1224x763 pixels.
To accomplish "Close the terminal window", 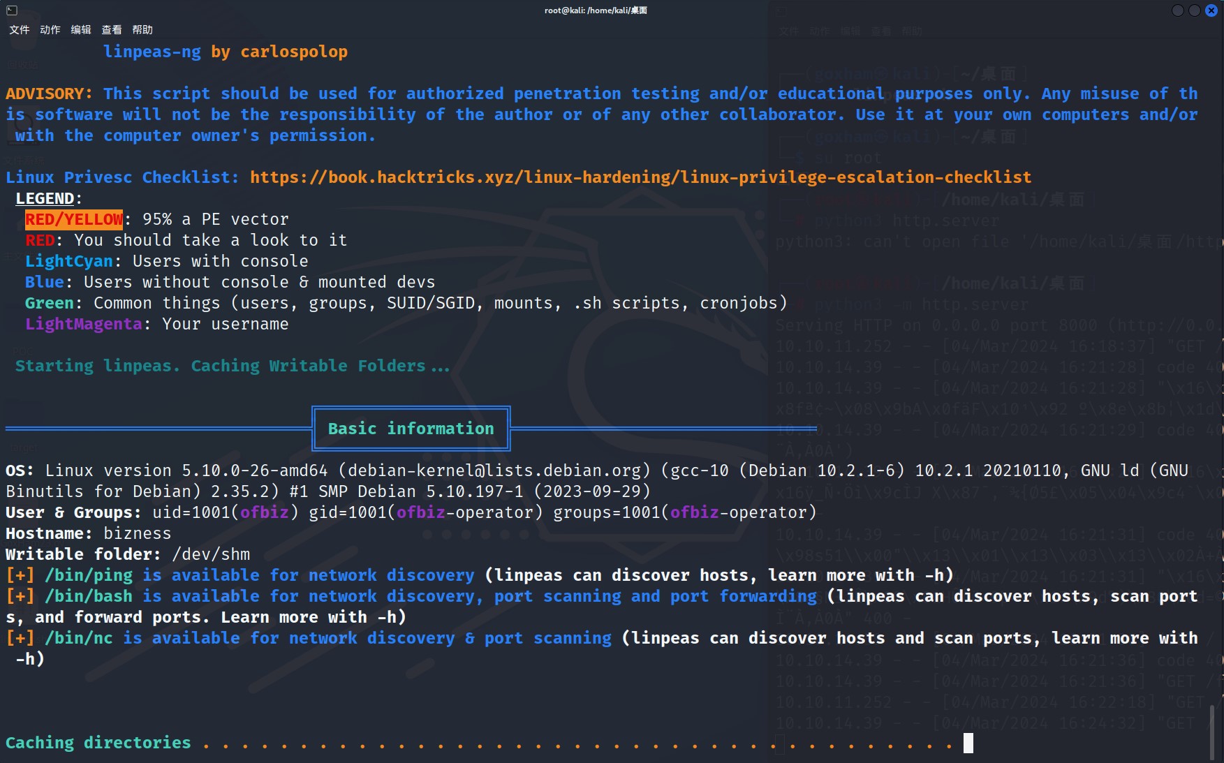I will [x=1211, y=10].
